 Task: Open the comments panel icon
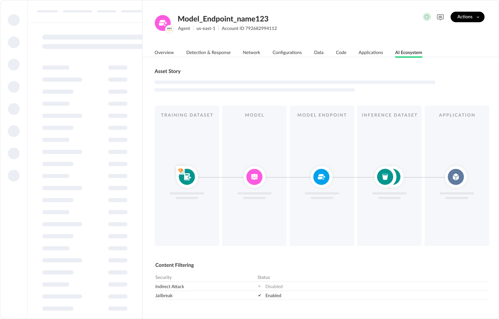pyautogui.click(x=440, y=17)
